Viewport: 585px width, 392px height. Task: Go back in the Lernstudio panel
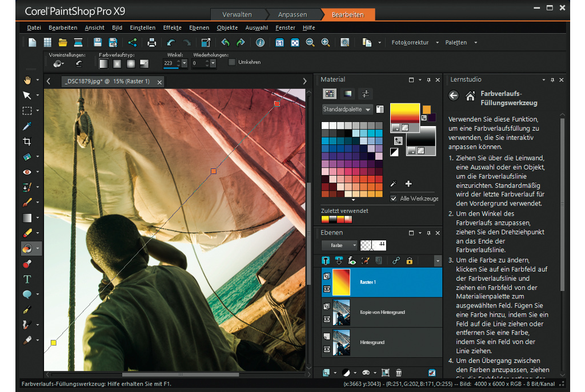pyautogui.click(x=454, y=96)
